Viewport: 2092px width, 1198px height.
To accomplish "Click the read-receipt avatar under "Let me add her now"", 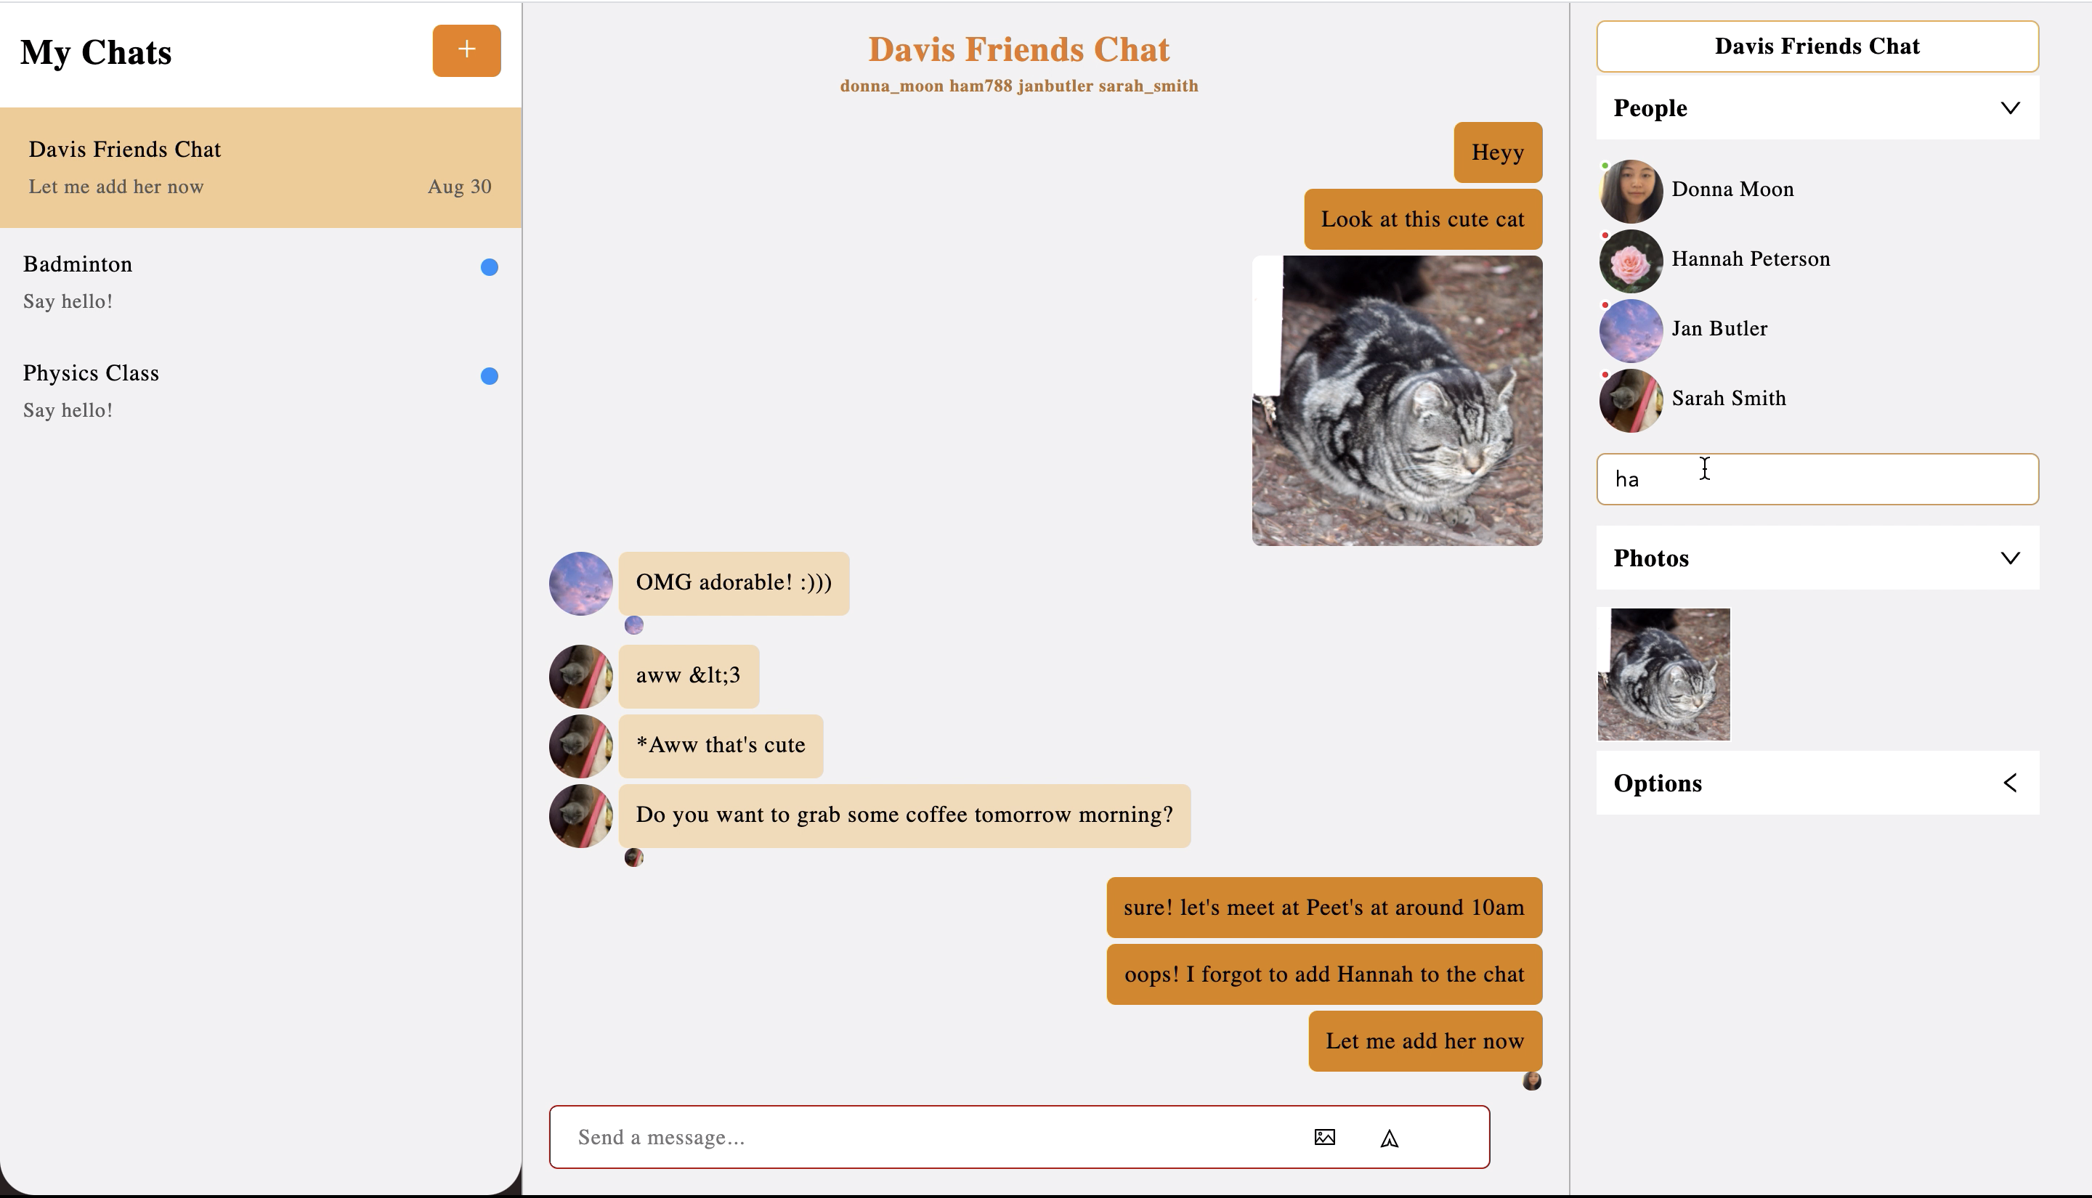I will click(x=1531, y=1081).
